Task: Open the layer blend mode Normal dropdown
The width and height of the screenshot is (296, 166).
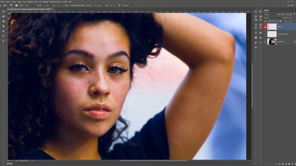Action: (273, 18)
